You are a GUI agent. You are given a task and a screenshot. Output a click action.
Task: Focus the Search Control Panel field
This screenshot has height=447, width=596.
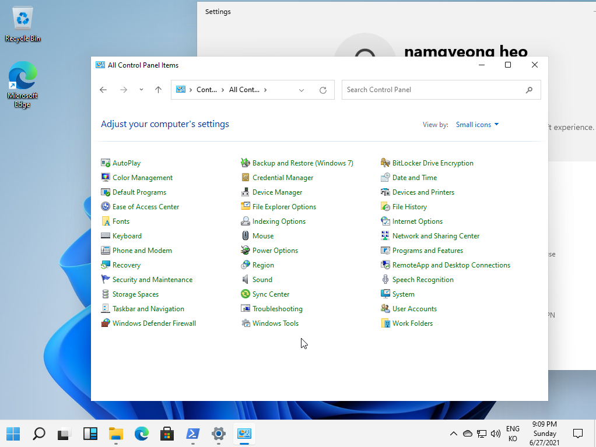click(x=441, y=90)
